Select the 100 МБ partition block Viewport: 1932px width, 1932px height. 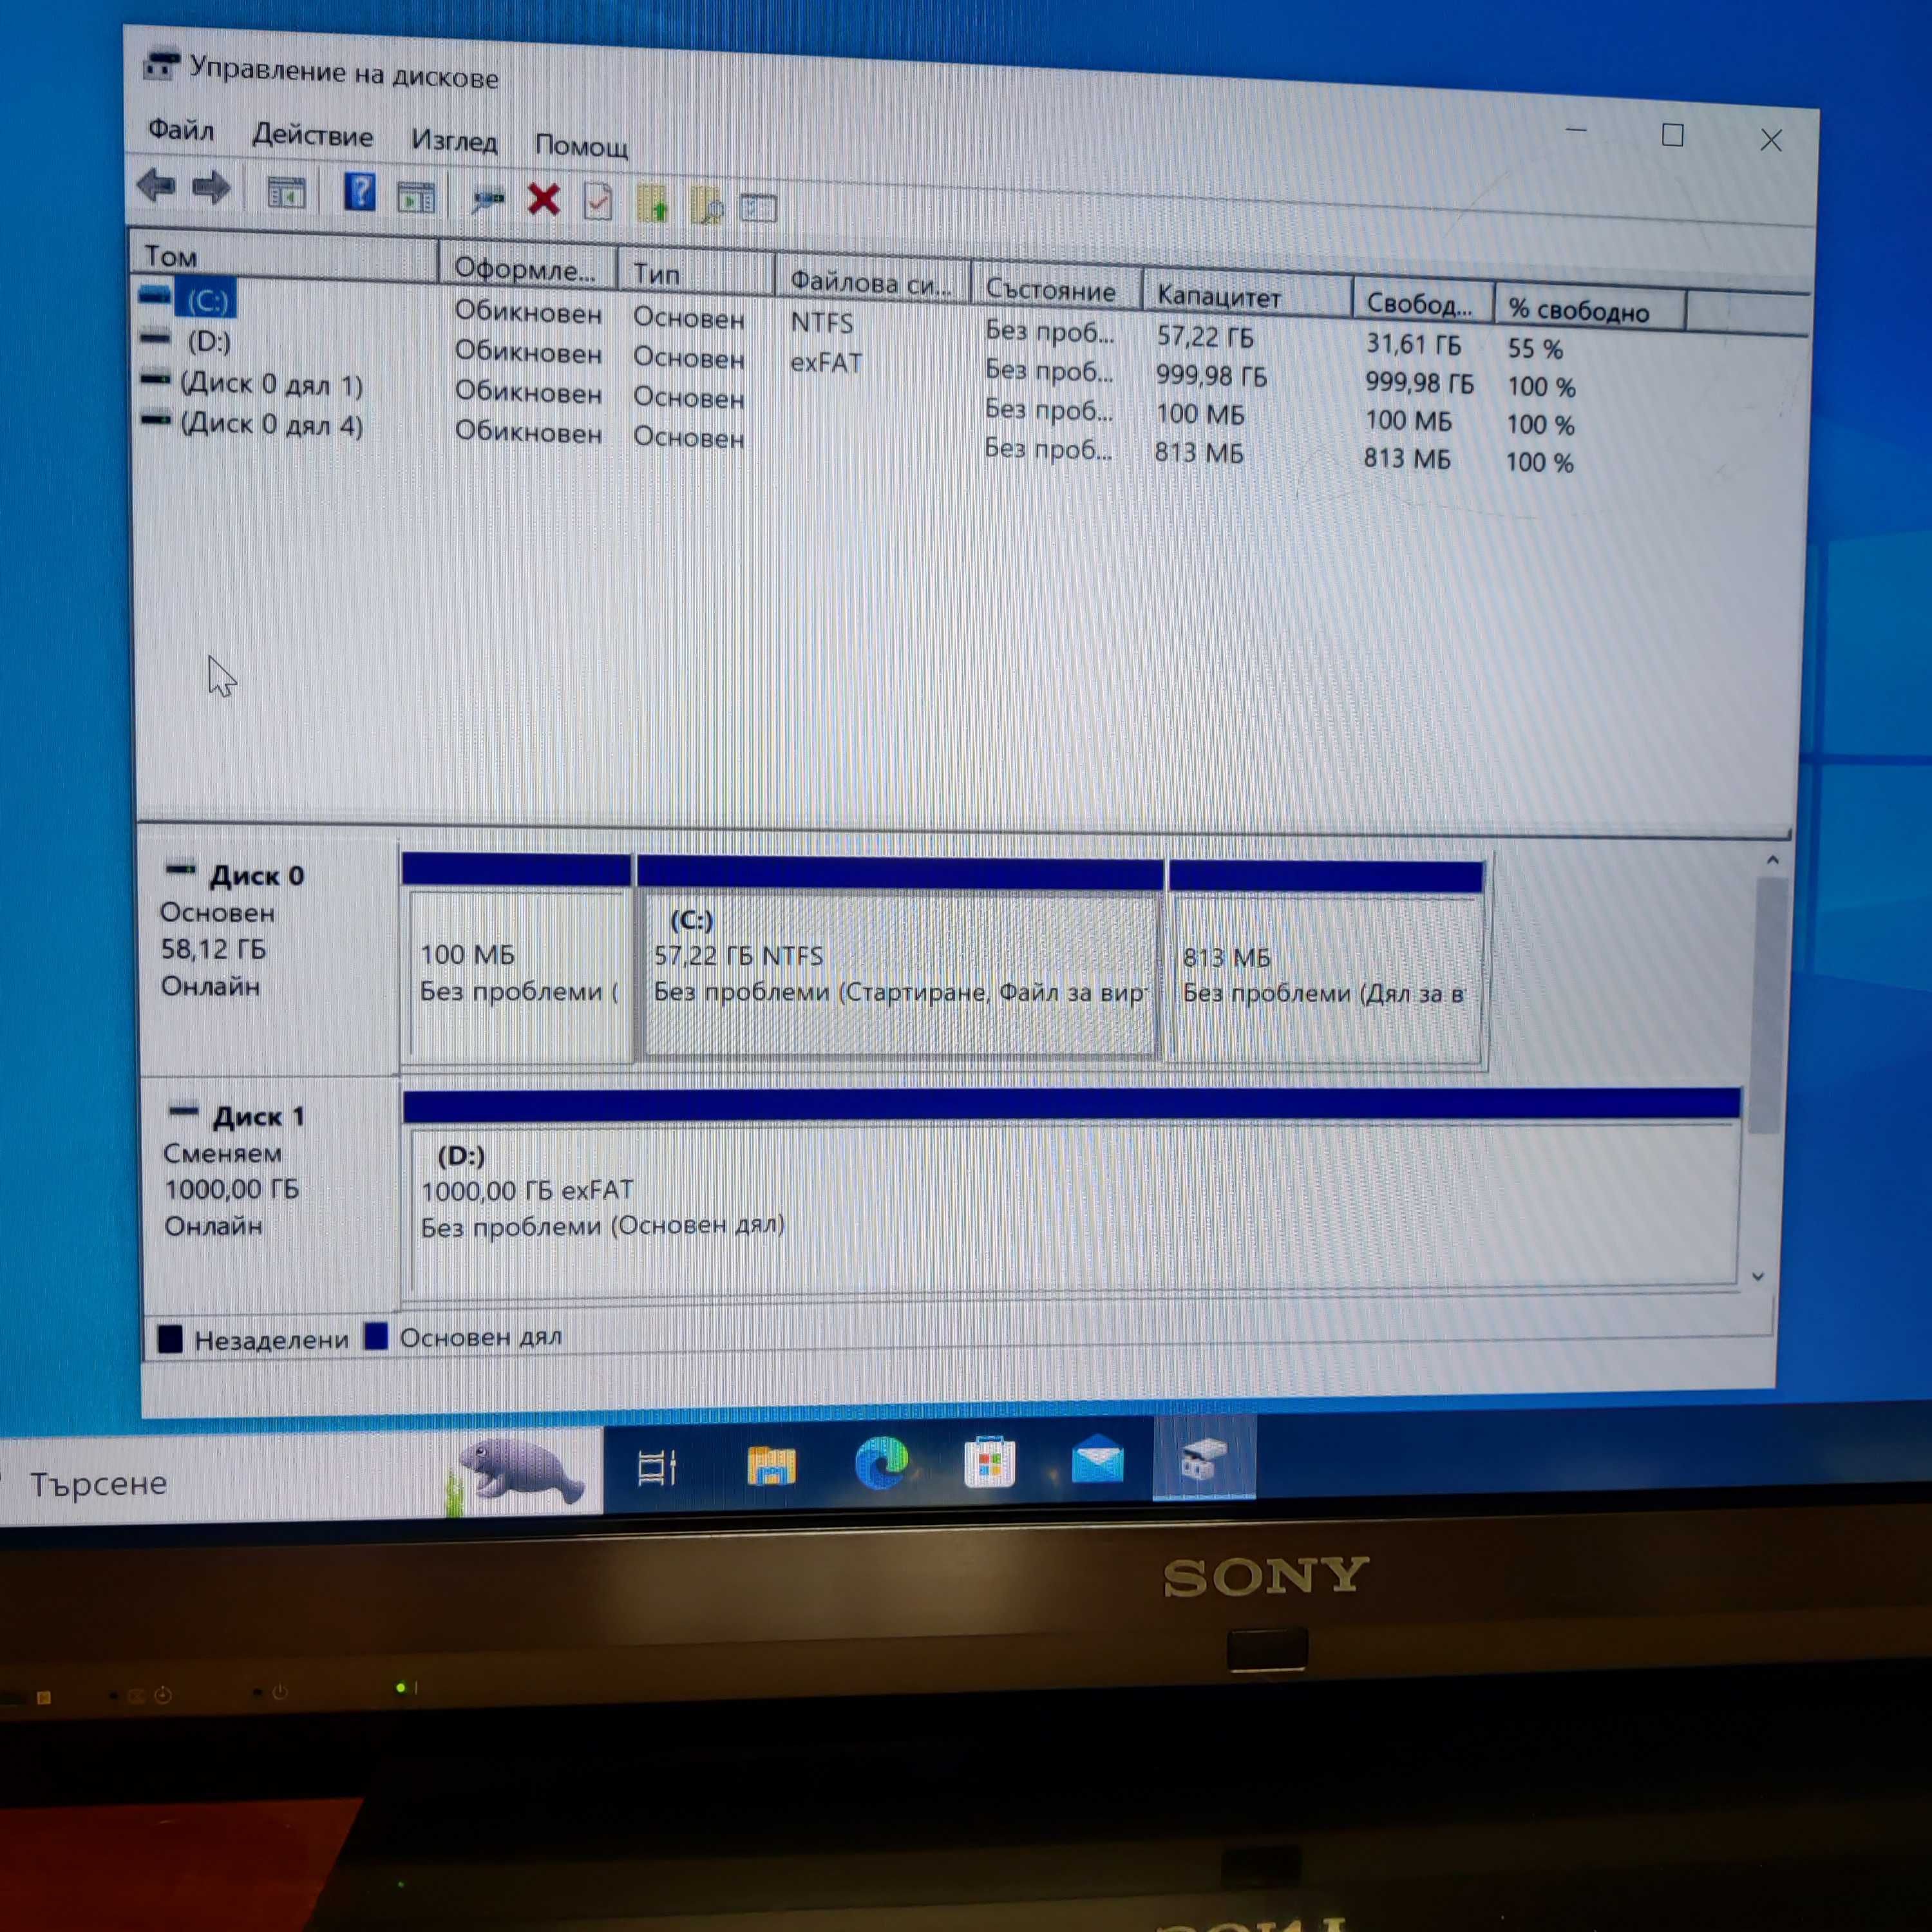pyautogui.click(x=517, y=958)
